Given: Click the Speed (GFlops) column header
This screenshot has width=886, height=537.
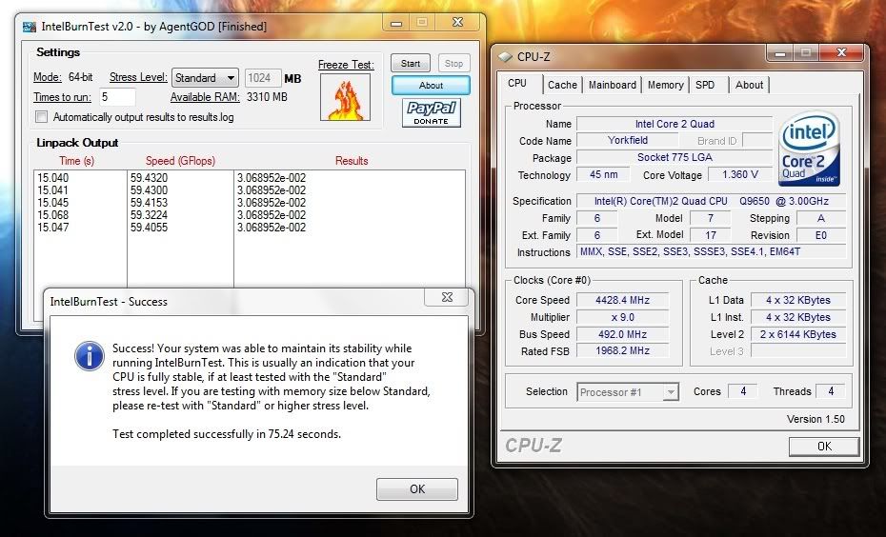Looking at the screenshot, I should pos(180,161).
